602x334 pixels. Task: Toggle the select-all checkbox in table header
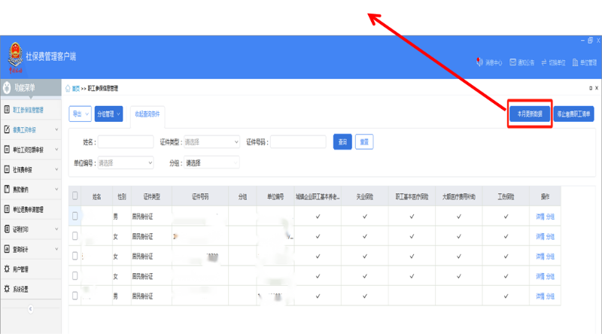pos(74,196)
